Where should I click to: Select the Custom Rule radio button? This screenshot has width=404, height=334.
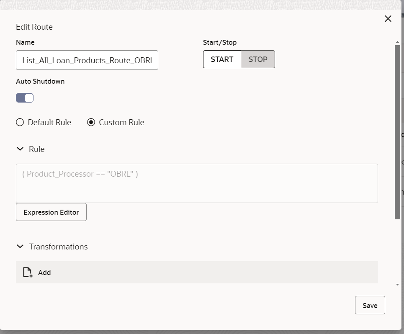pos(91,122)
